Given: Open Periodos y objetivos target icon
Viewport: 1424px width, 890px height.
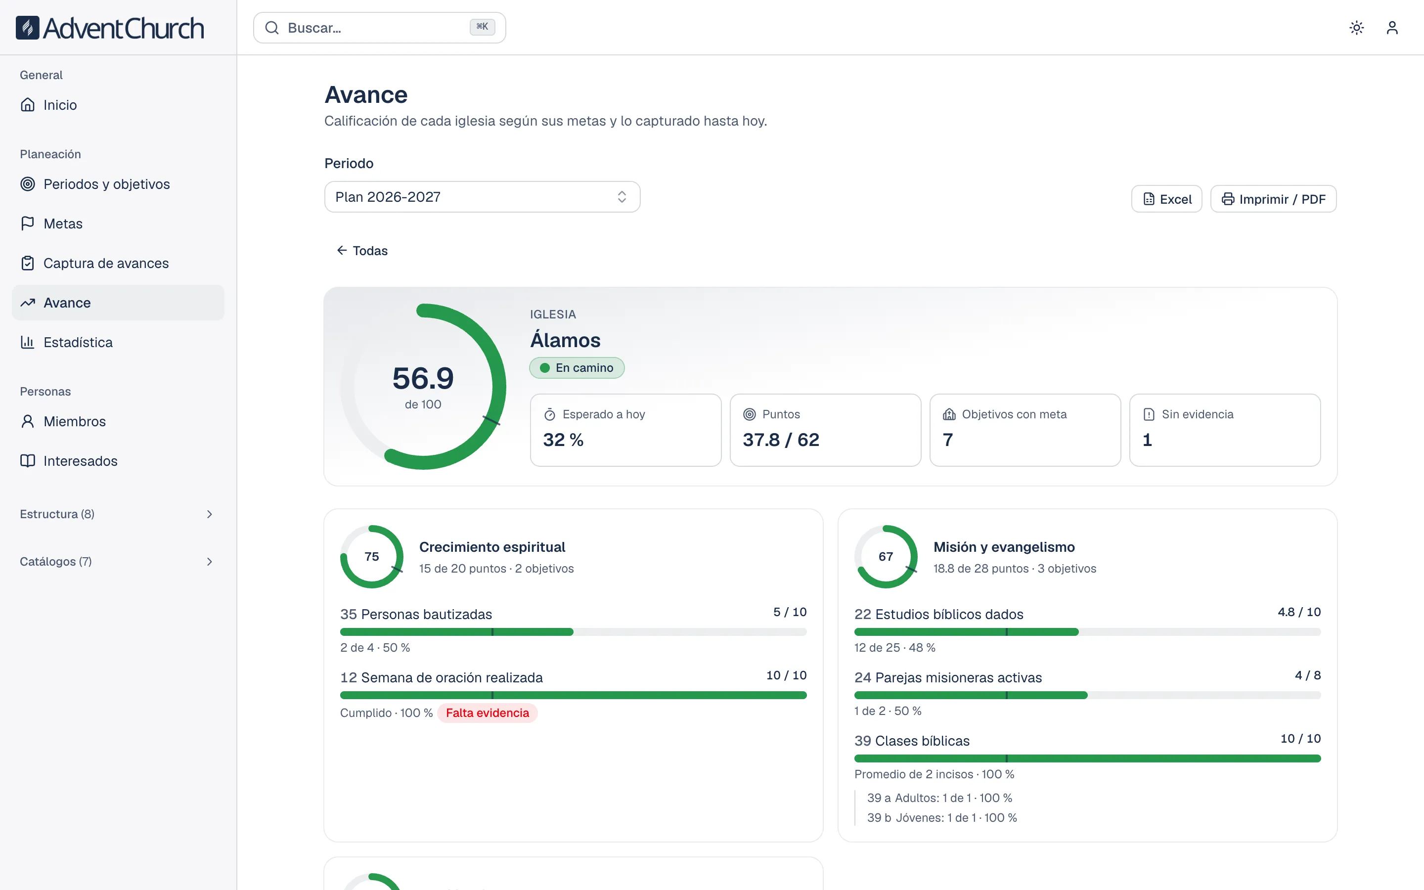Looking at the screenshot, I should pos(28,183).
